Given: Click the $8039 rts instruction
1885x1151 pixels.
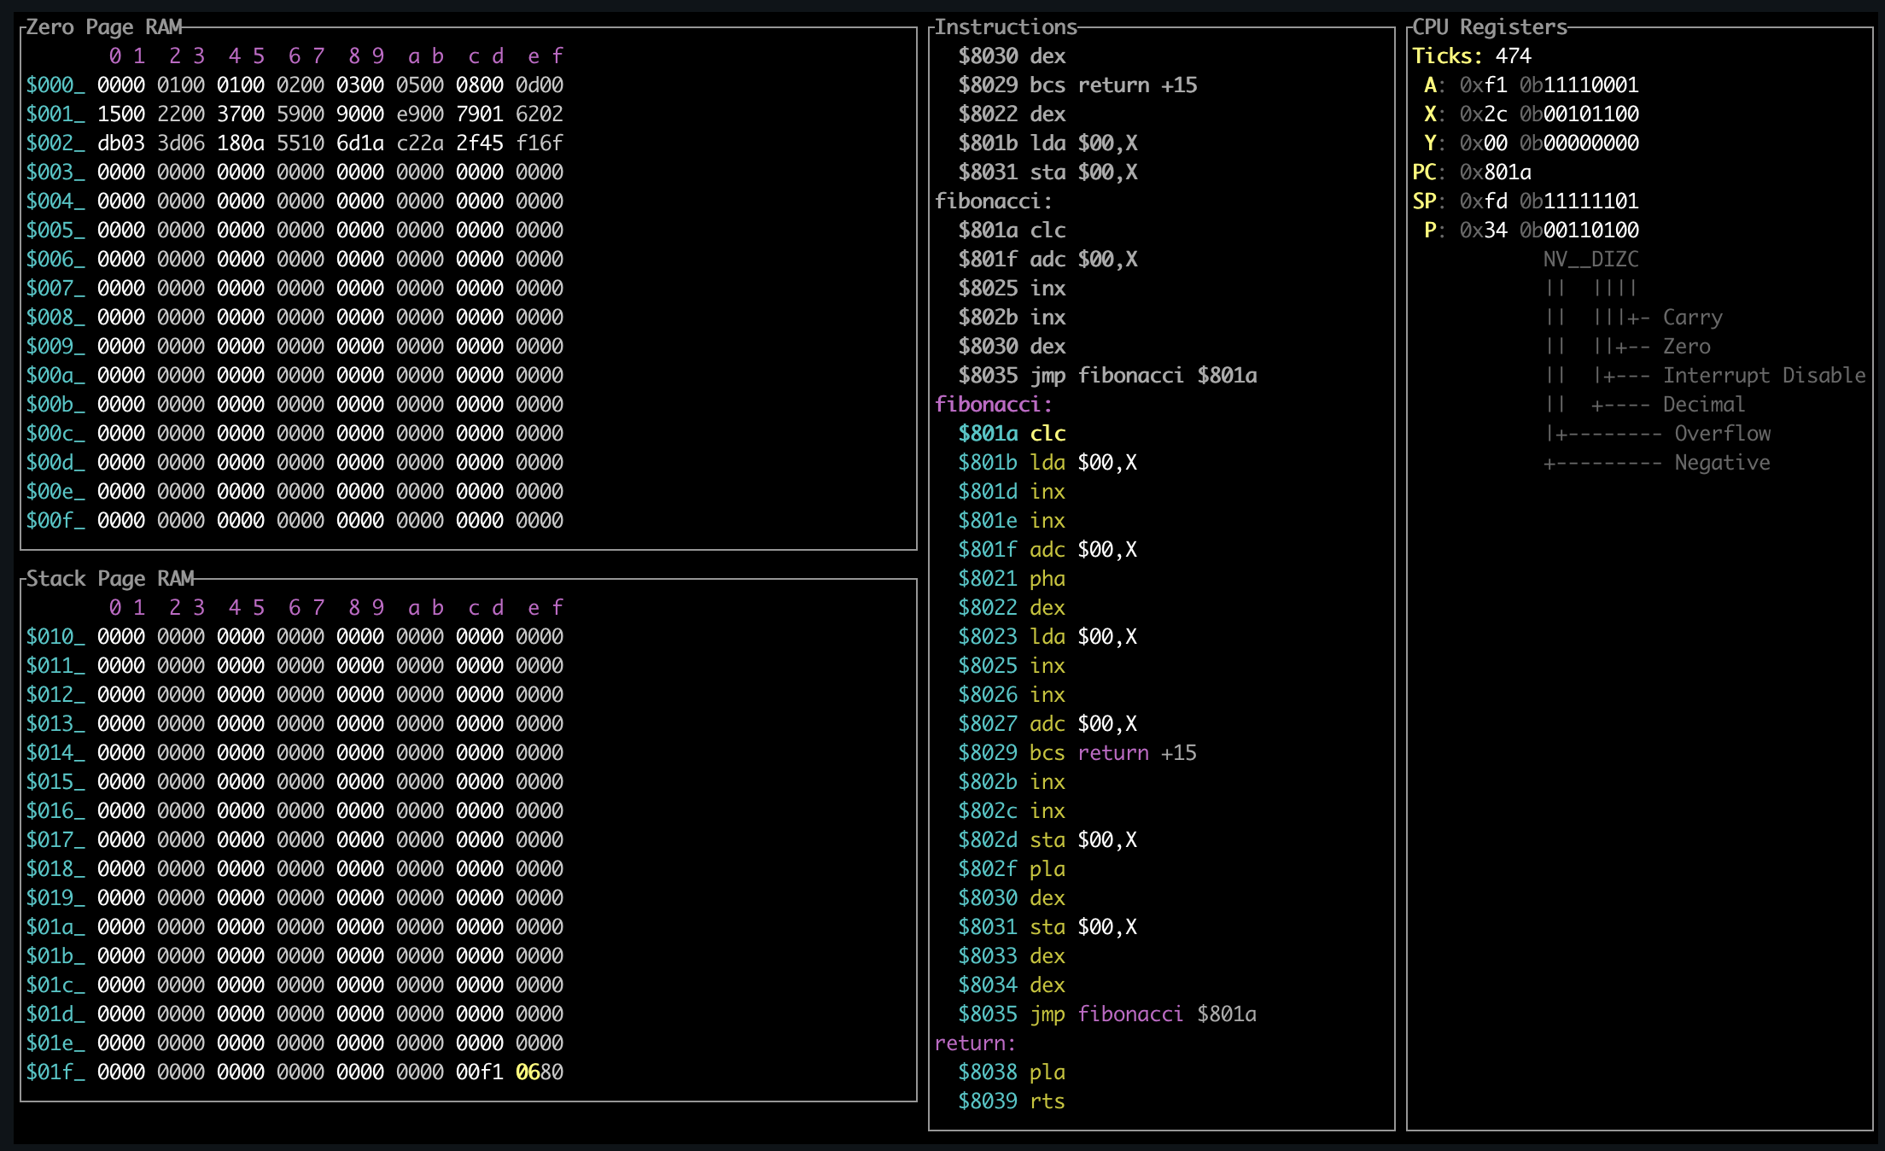Looking at the screenshot, I should (1012, 1101).
